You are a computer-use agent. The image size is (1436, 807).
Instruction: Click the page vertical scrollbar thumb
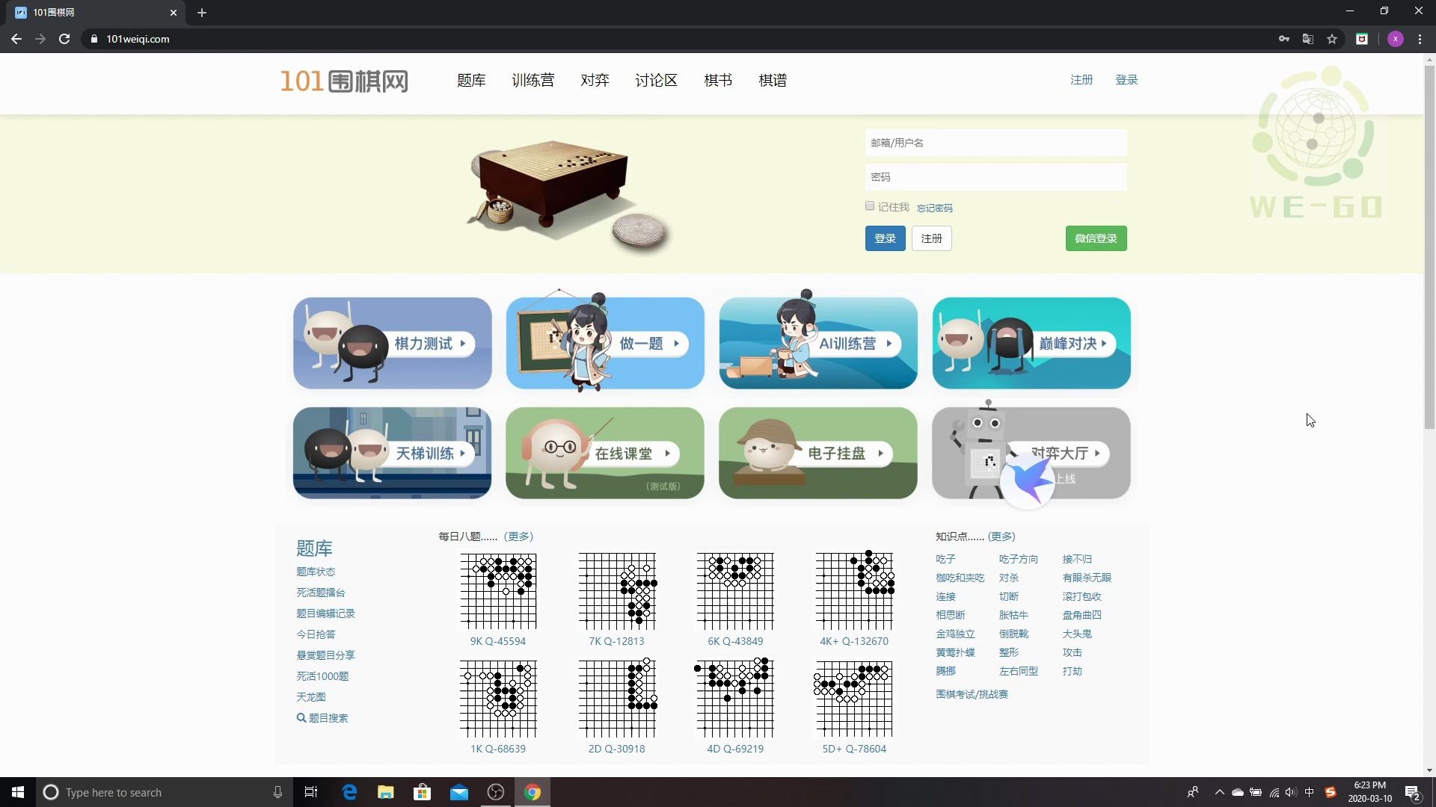(x=1429, y=247)
